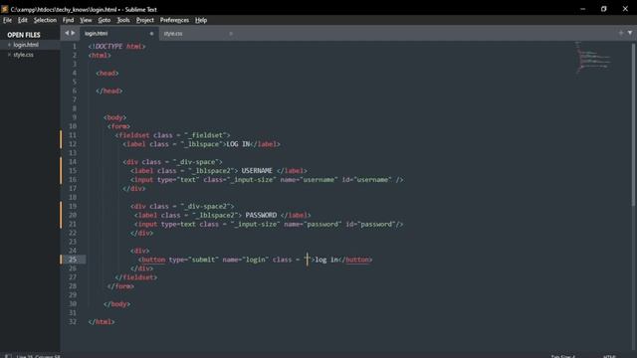Open the Tab Size selector in status bar

pos(562,356)
